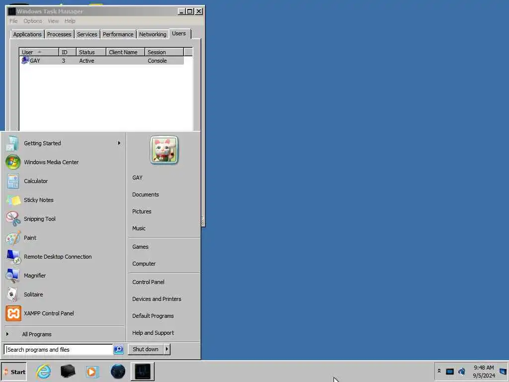Viewport: 509px width, 382px height.
Task: Sort by the ID column header
Action: click(x=68, y=52)
